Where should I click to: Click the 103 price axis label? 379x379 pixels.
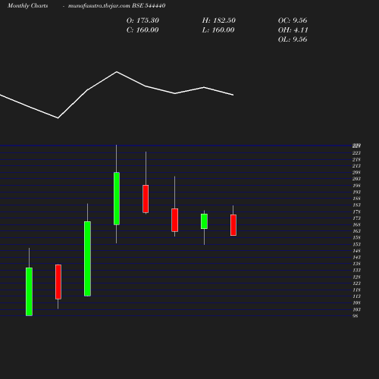click(x=356, y=309)
